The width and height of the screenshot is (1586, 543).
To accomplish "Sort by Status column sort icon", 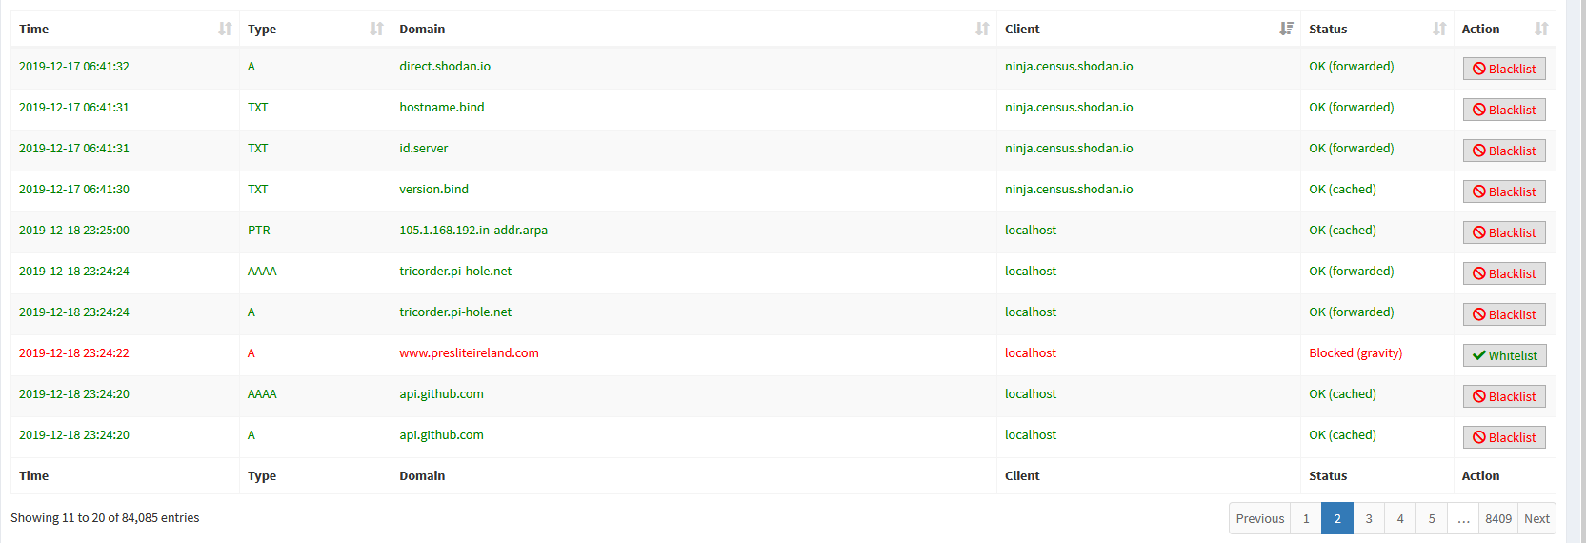I will (1439, 29).
